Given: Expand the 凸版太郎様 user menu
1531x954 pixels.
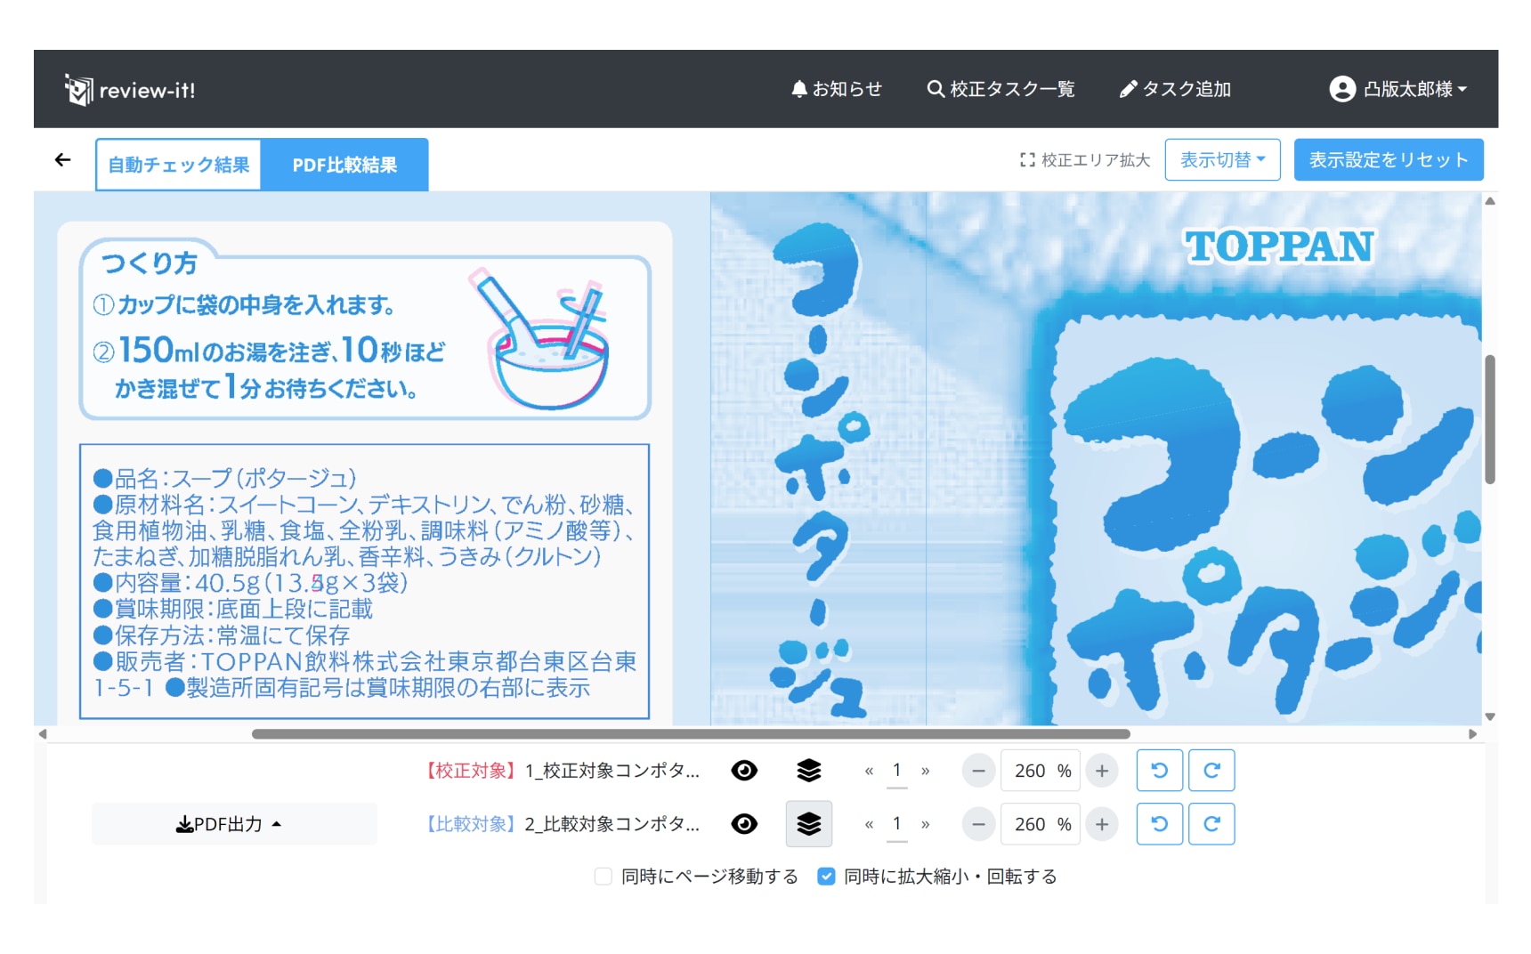Looking at the screenshot, I should [1397, 89].
